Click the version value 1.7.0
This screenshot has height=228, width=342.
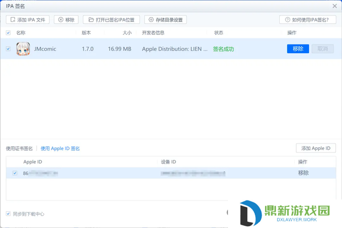point(88,49)
